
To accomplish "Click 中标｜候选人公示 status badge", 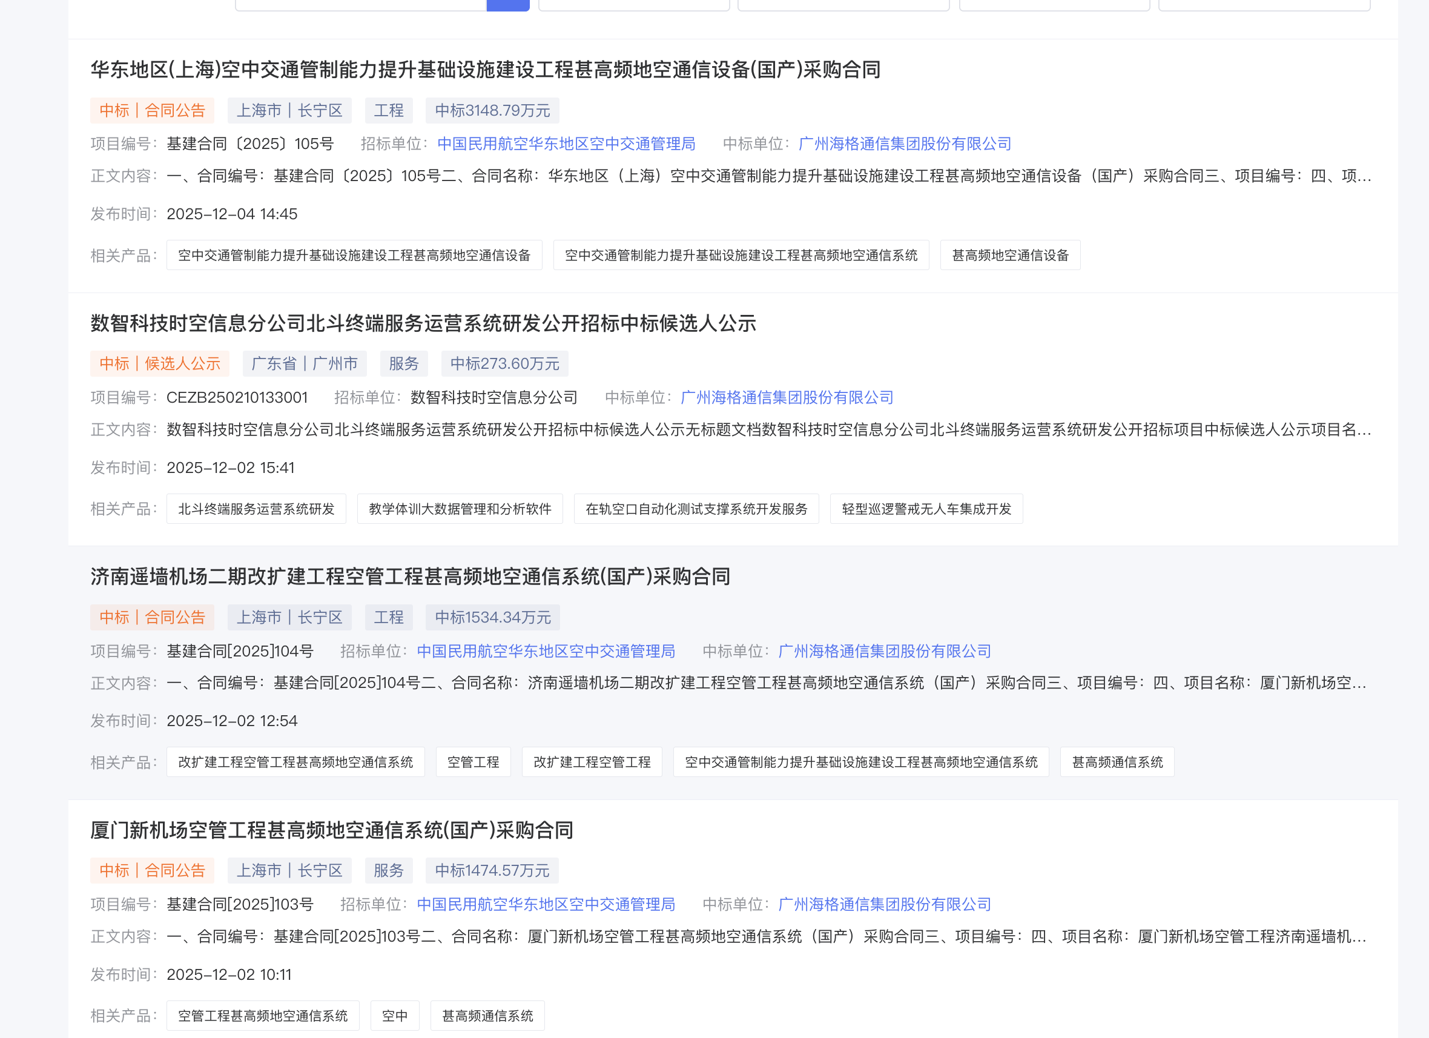I will tap(159, 363).
